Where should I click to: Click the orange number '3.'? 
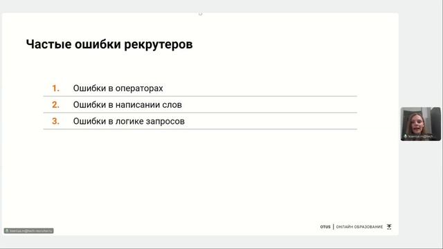(x=55, y=121)
